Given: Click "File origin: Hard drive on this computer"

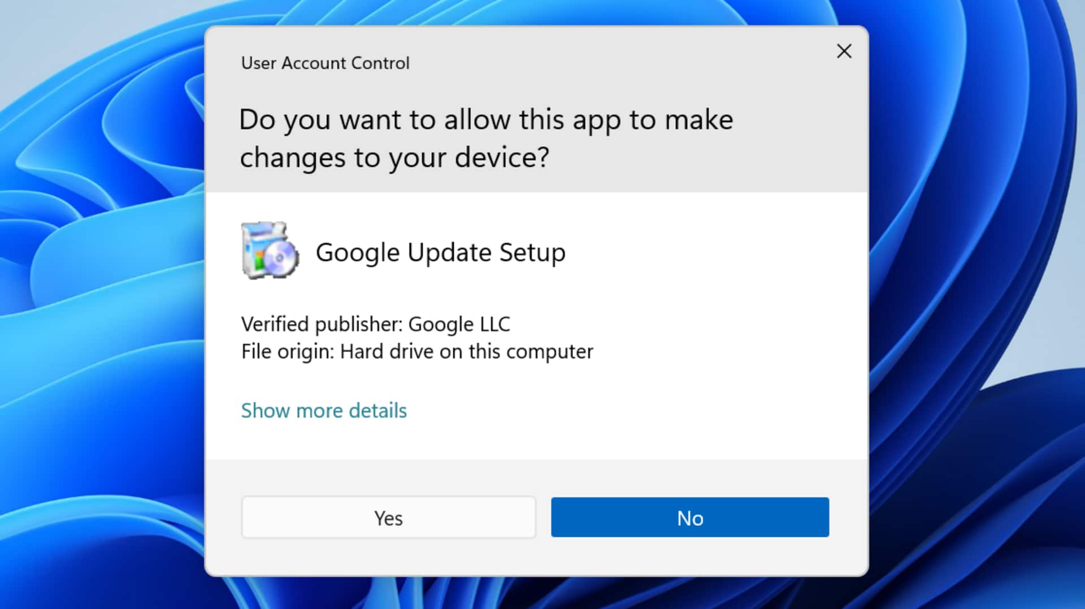Looking at the screenshot, I should (x=417, y=351).
